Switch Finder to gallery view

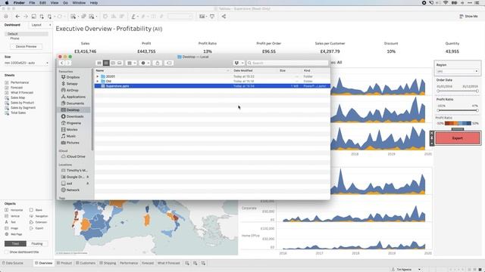pos(120,63)
